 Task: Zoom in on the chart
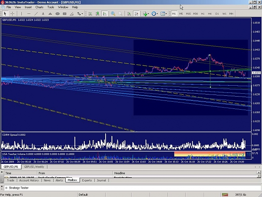coord(113,14)
